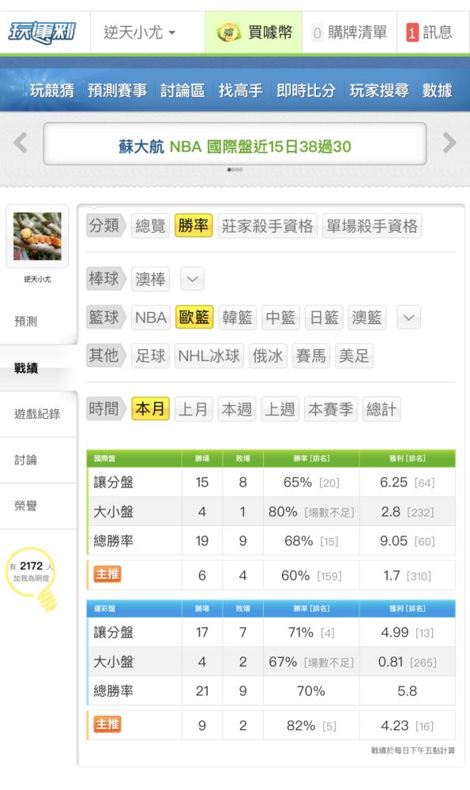Expand more basketball leagues chevron
The image size is (470, 790).
408,318
